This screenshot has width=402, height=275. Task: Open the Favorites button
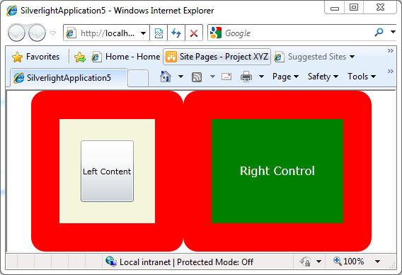[x=35, y=57]
